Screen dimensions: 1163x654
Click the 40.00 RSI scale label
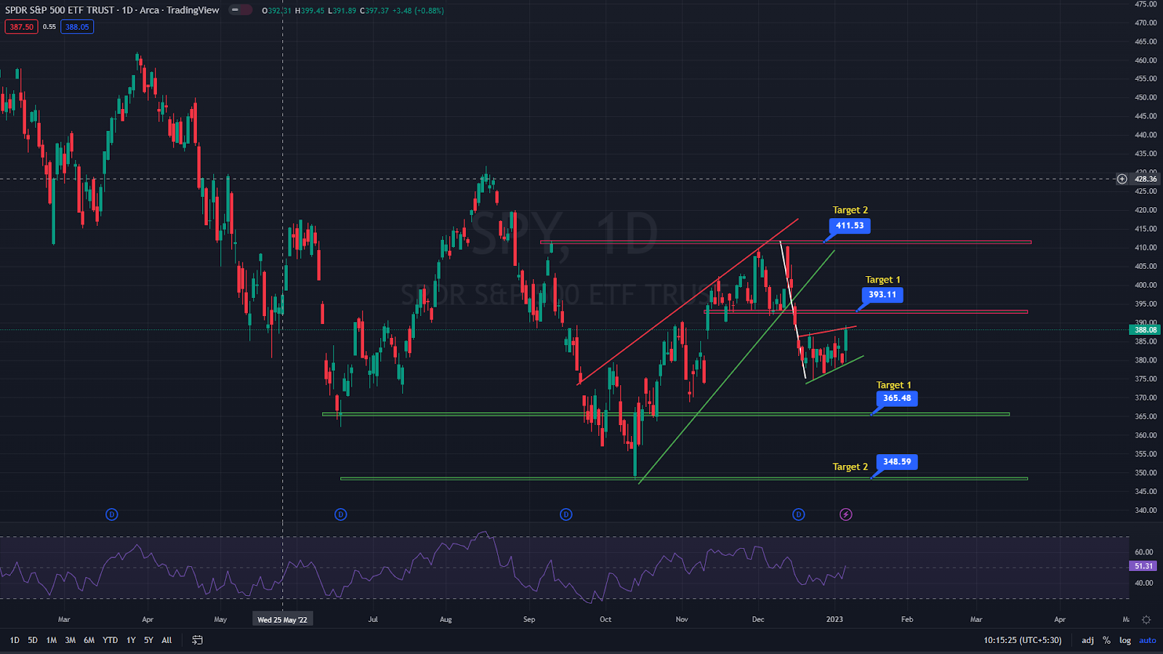tap(1144, 583)
